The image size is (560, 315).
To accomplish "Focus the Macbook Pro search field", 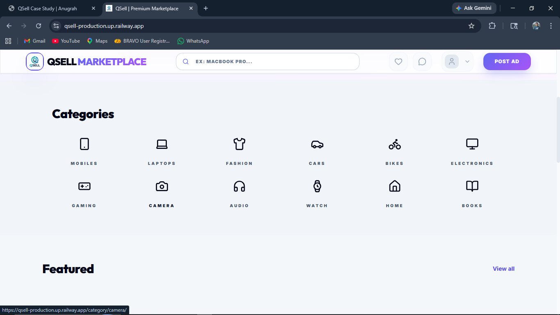I will tap(268, 62).
